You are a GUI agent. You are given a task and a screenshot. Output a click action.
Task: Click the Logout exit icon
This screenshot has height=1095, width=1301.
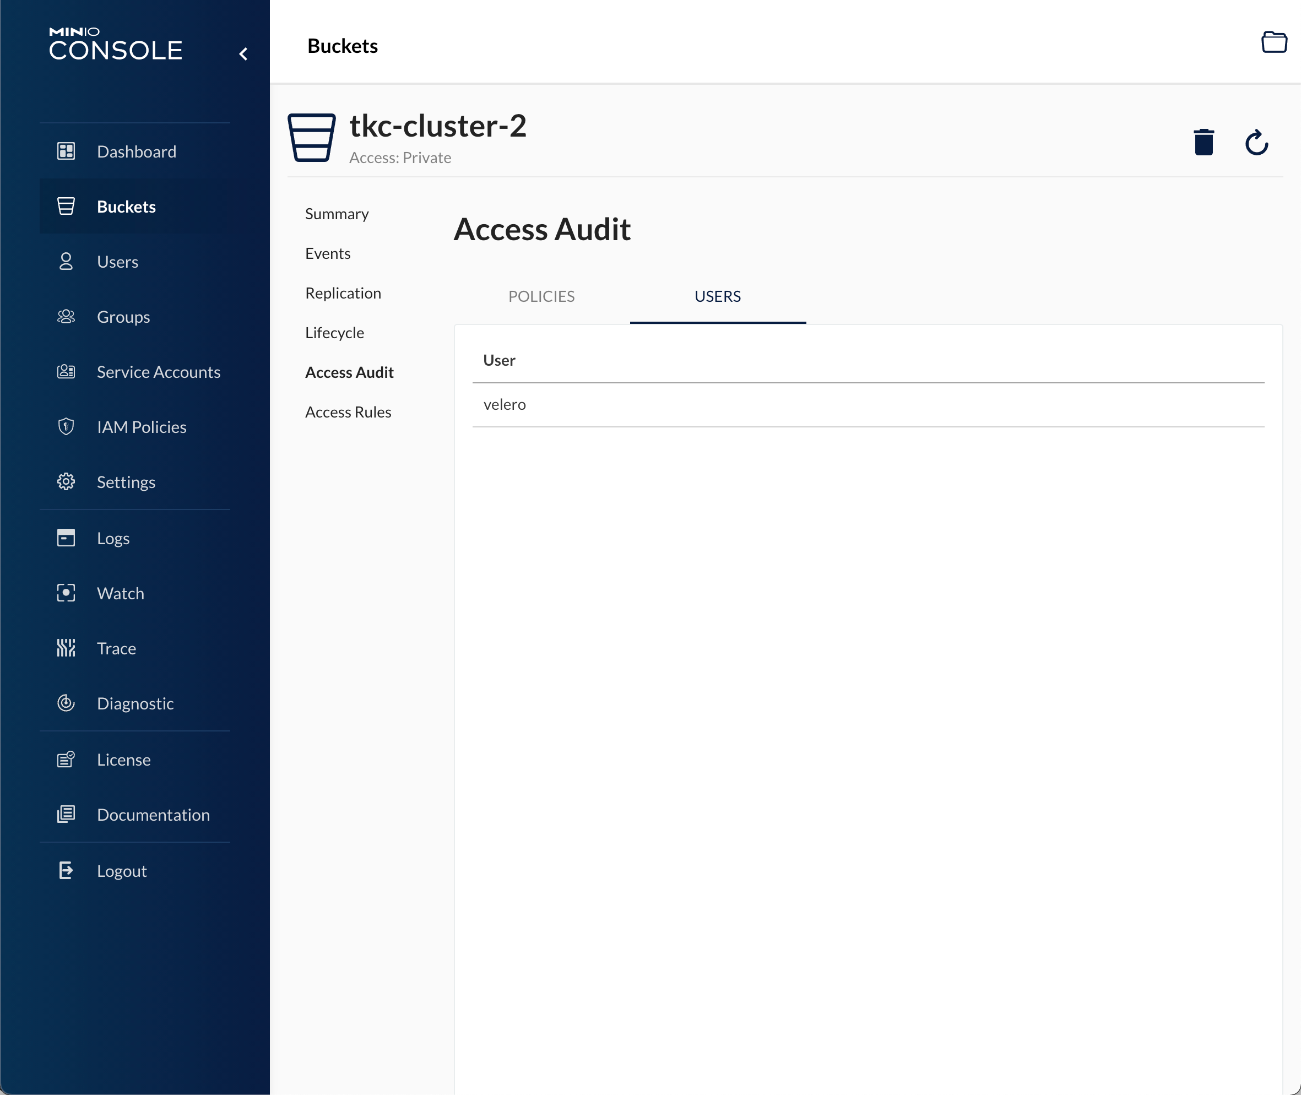click(x=66, y=870)
